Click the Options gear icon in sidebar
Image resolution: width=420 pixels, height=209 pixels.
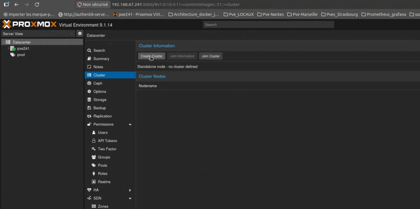click(89, 92)
